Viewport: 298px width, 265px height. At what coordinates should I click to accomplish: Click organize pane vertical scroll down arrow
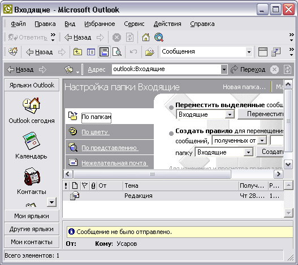click(x=288, y=164)
